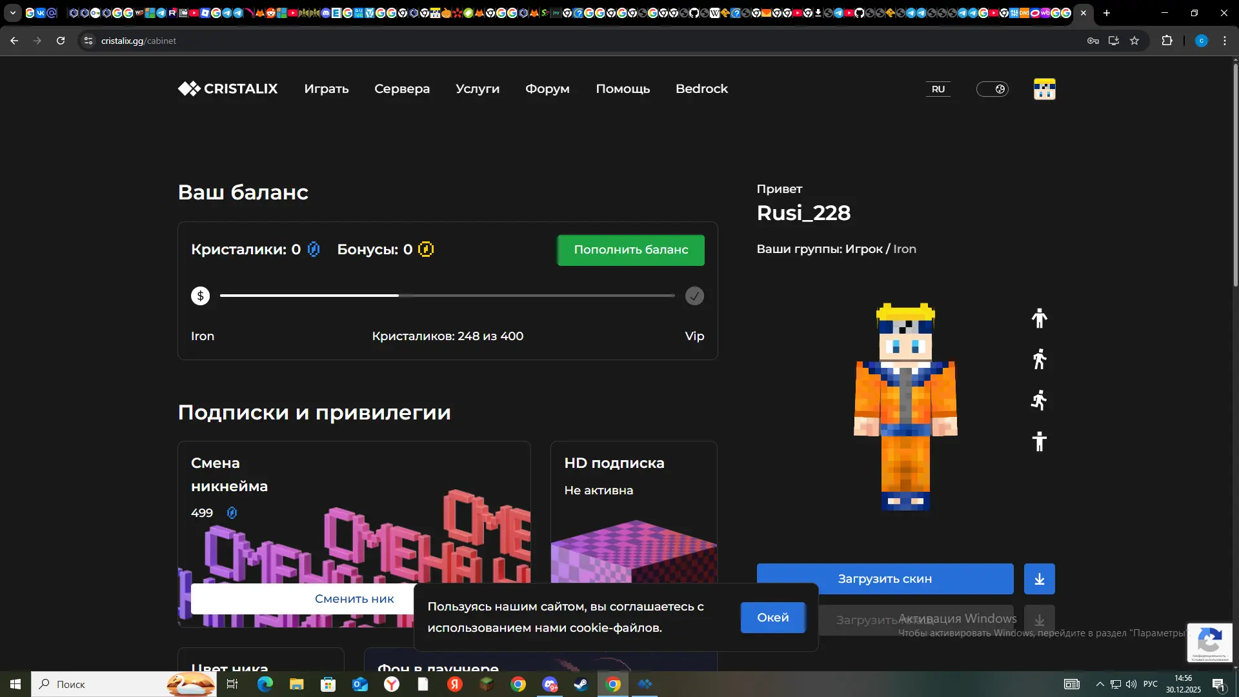
Task: Open the Помощь menu item
Action: point(623,89)
